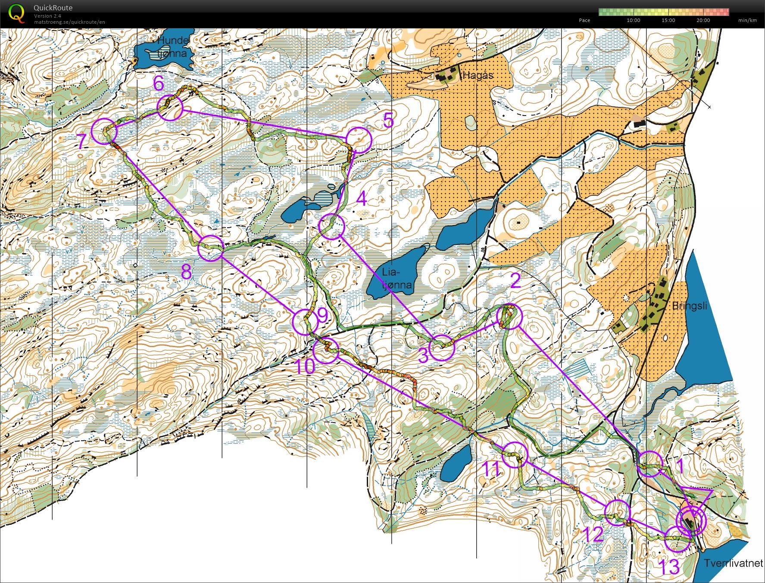Click the purple number 4 control label

tap(361, 199)
